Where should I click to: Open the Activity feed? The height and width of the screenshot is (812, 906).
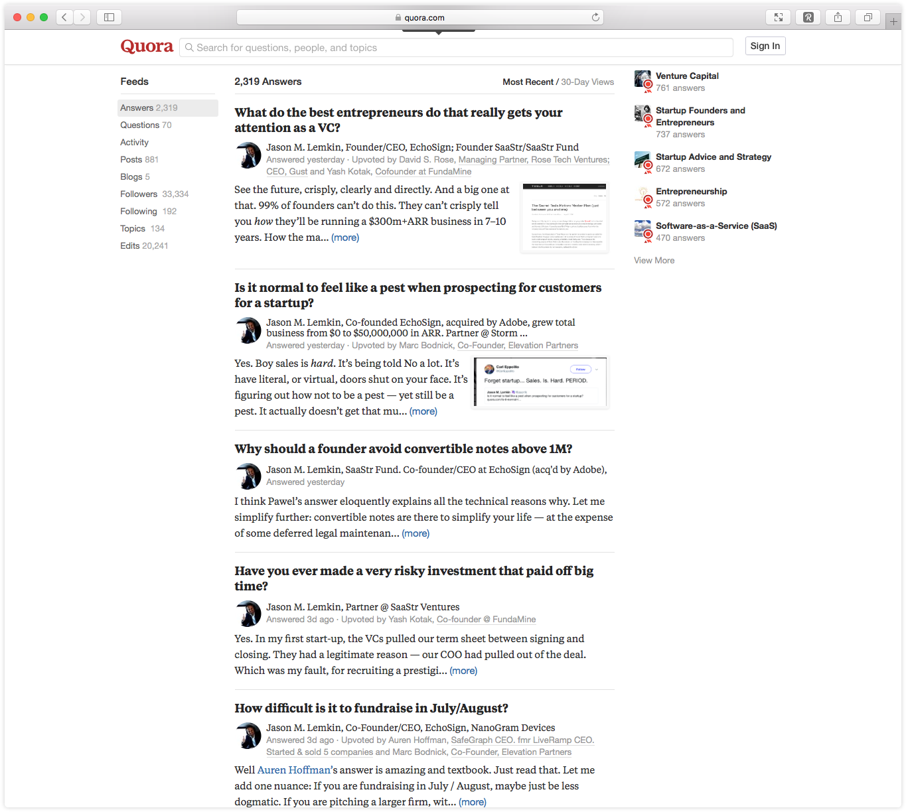tap(134, 143)
